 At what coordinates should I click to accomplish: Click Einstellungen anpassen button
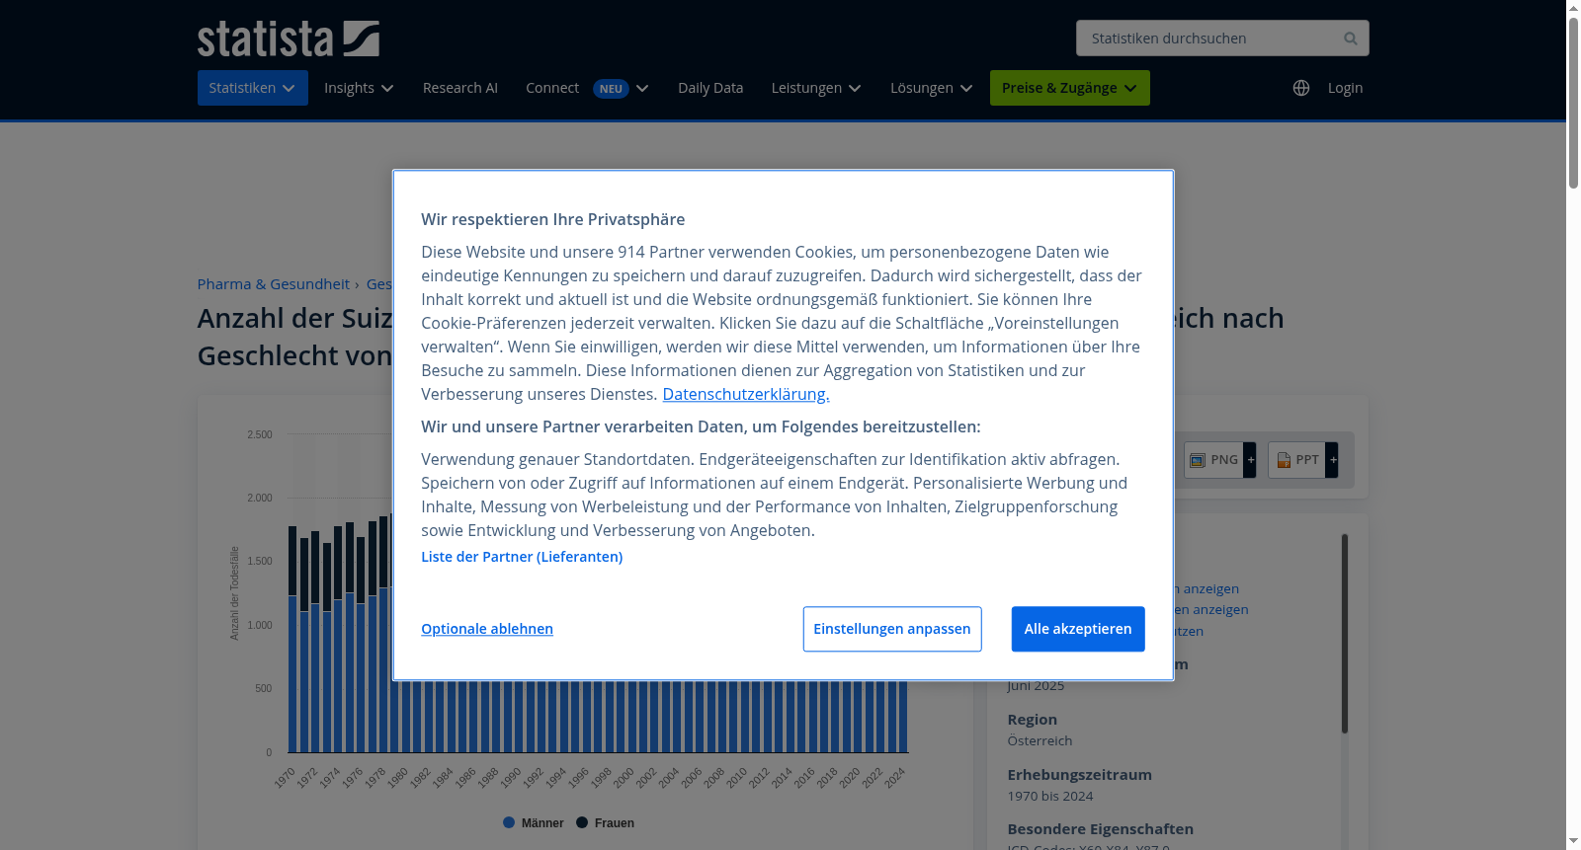(892, 629)
